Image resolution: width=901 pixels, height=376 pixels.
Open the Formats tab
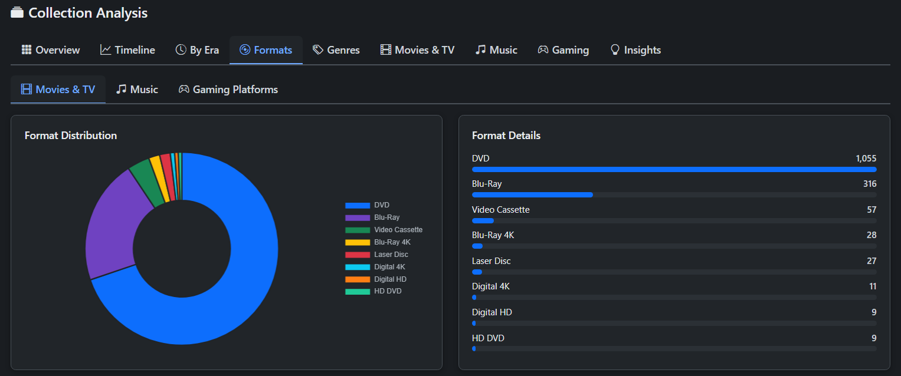266,50
